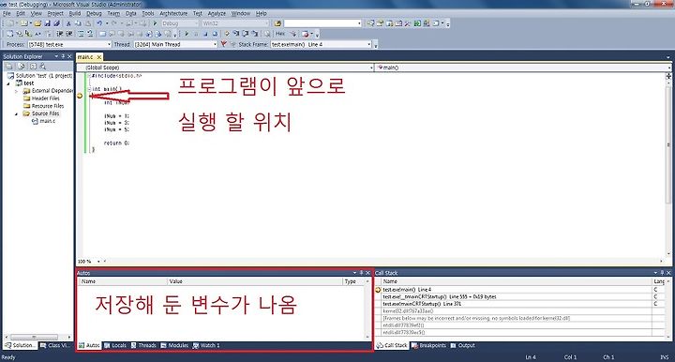675x362 pixels.
Task: Click the Step Into icon
Action: [236, 34]
